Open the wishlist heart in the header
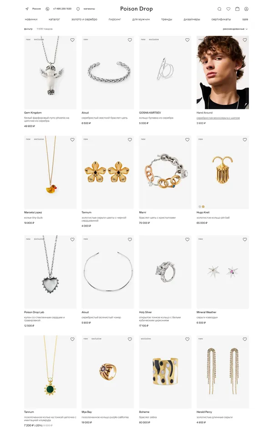 [228, 9]
